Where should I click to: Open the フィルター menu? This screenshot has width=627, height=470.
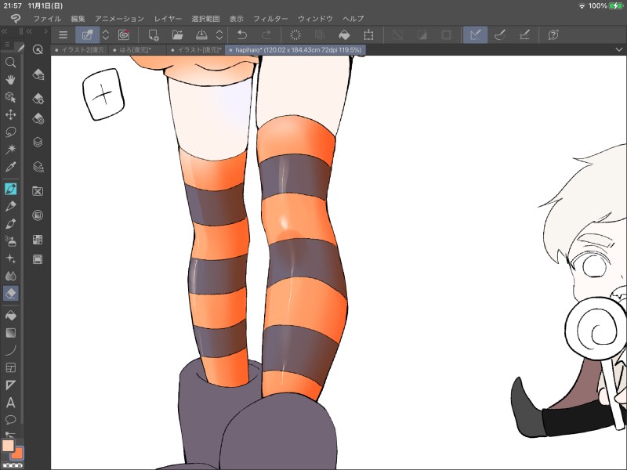click(270, 18)
